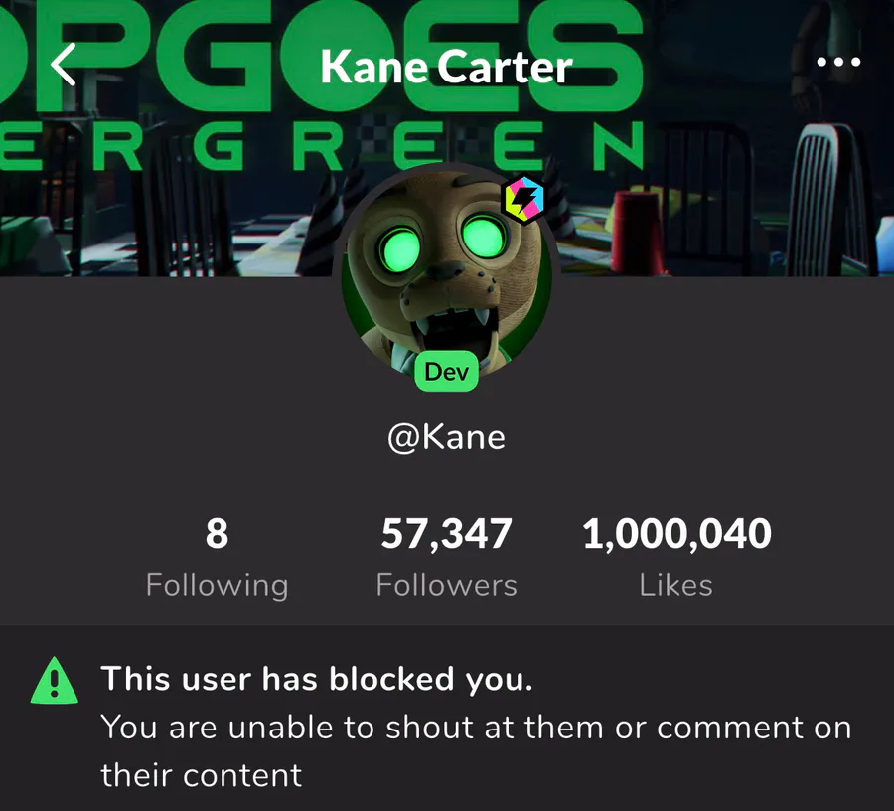The image size is (894, 811).
Task: View the 57,347 followers count
Action: (x=446, y=534)
